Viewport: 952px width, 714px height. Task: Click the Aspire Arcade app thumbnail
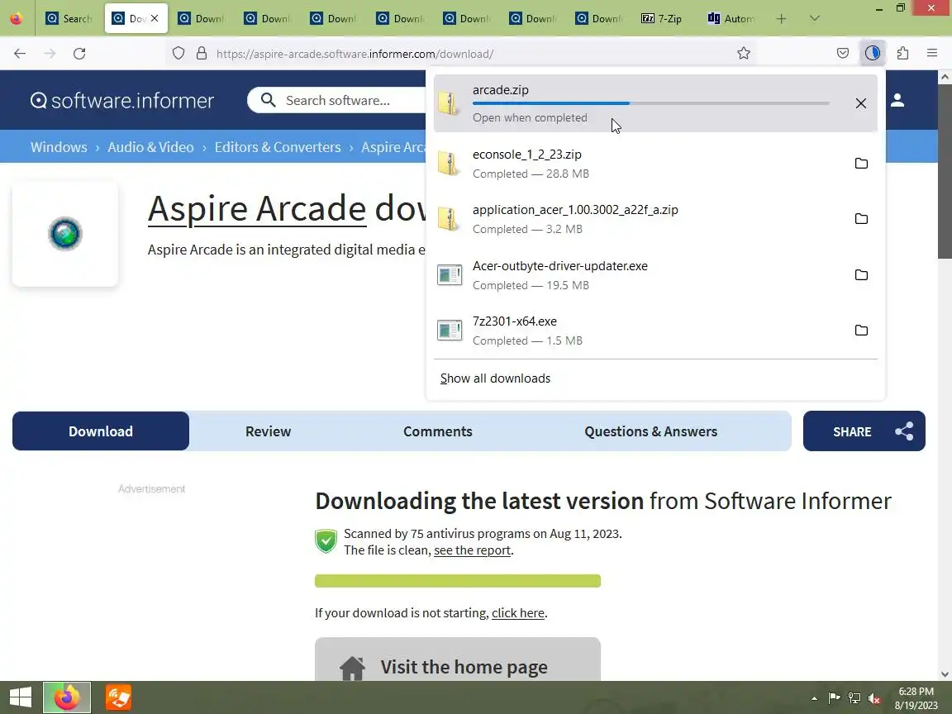(65, 234)
